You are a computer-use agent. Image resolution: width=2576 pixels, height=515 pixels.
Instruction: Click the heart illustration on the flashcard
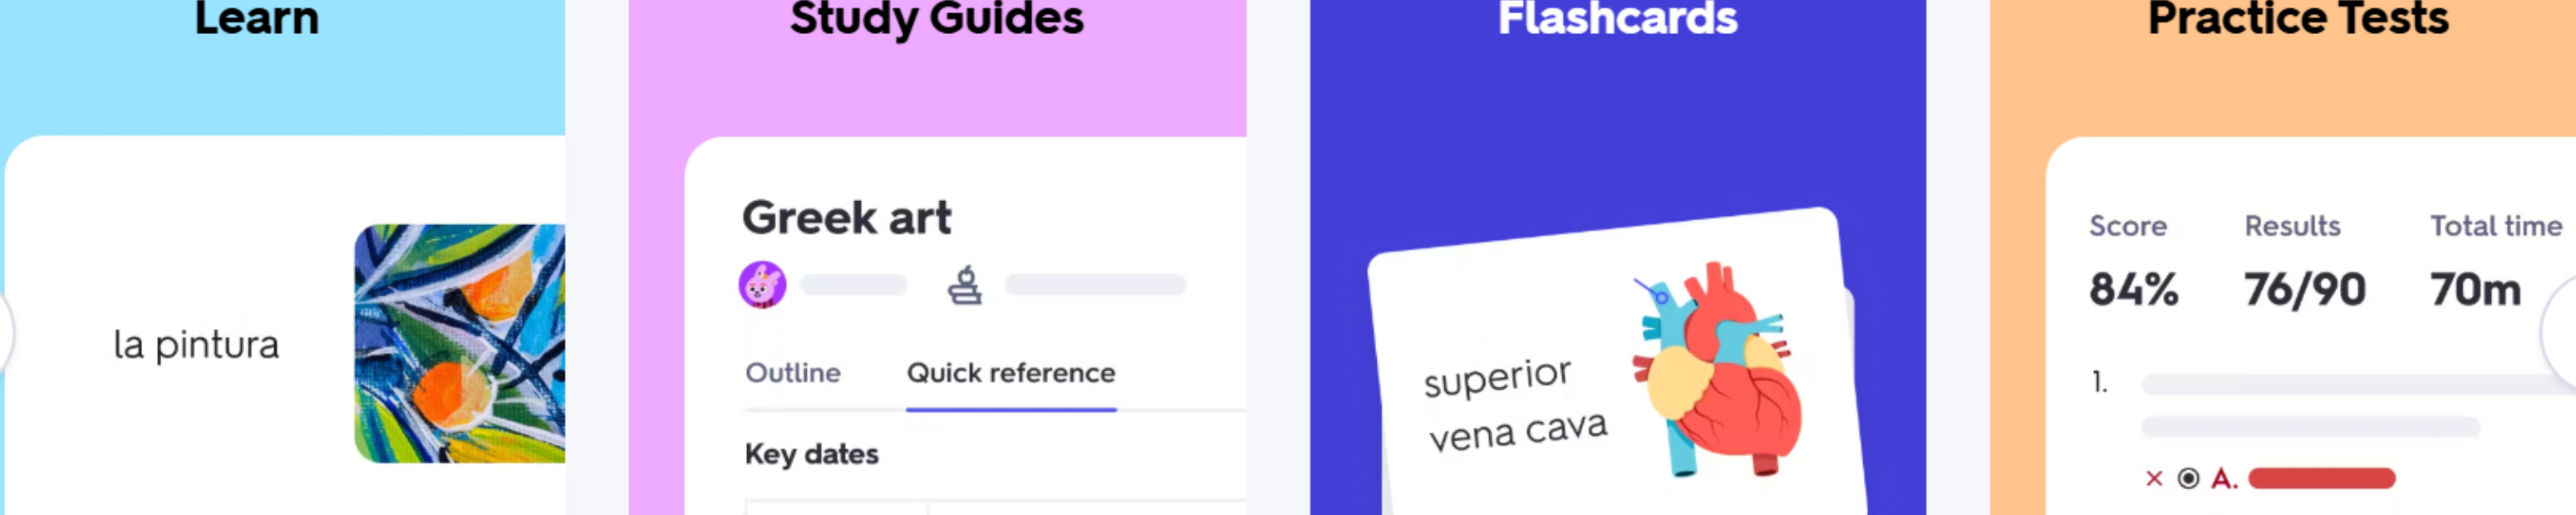pos(1716,370)
